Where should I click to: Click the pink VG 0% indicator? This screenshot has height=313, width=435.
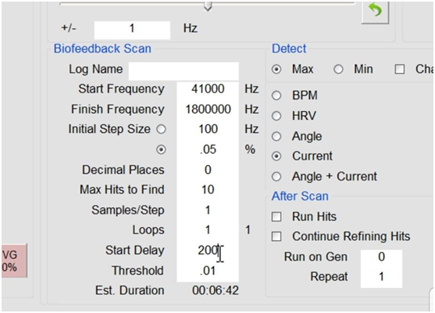[x=14, y=261]
